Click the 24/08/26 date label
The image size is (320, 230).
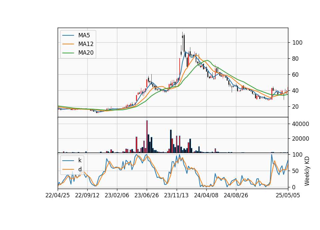(236, 195)
